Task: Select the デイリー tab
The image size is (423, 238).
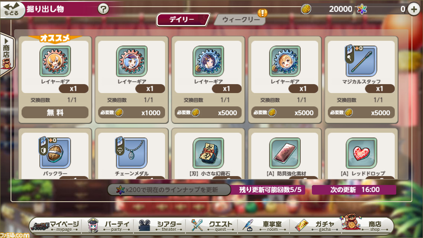Action: pyautogui.click(x=183, y=20)
